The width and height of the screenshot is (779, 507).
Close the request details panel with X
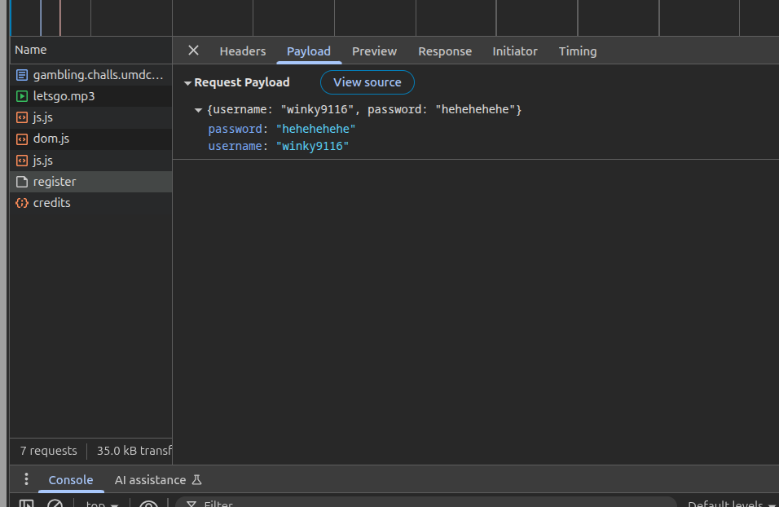click(x=193, y=51)
